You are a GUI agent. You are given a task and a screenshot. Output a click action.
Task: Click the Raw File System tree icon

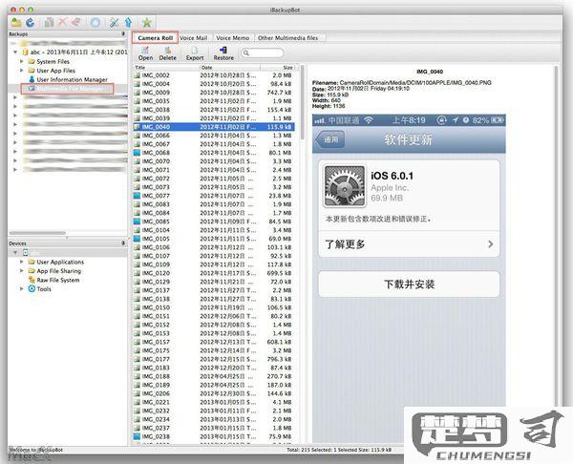(x=32, y=280)
